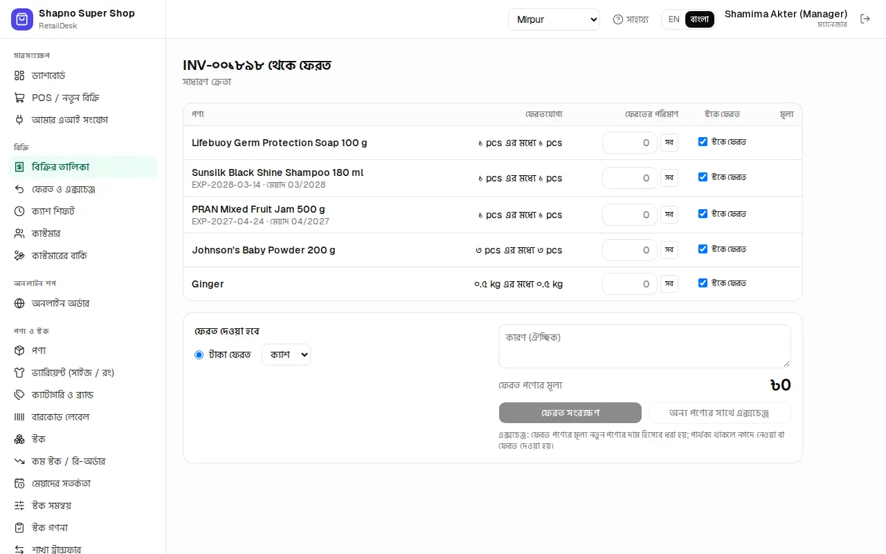Screen dimensions: 886x554
Task: Go to স্টক সমন্বয় in the sidebar
Action: point(83,506)
